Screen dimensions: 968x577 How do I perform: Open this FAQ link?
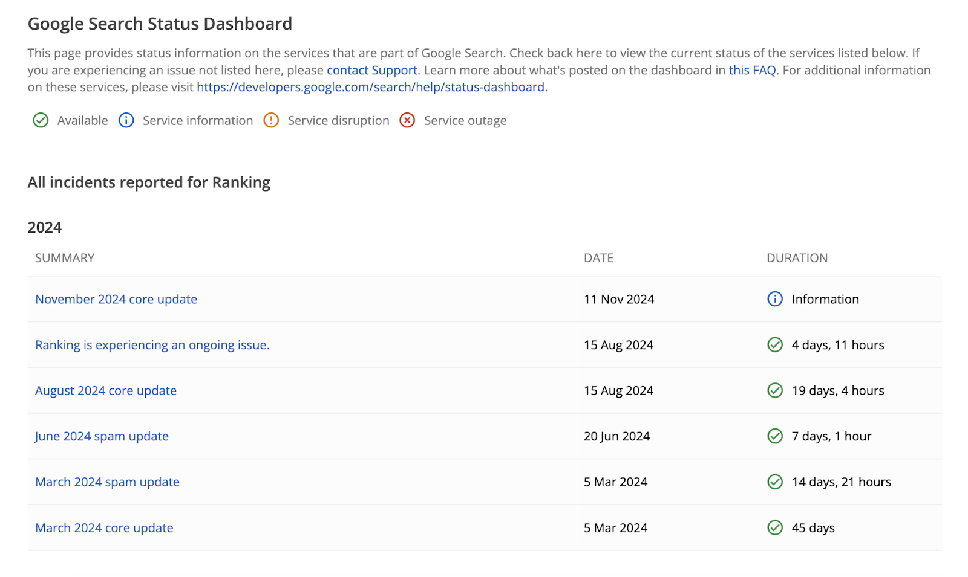pyautogui.click(x=753, y=70)
